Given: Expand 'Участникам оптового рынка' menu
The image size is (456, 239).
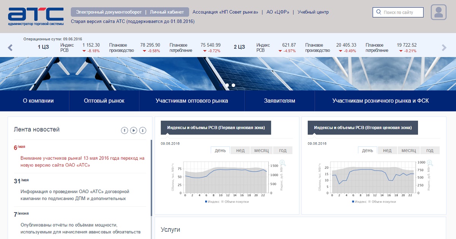Looking at the screenshot, I should pos(192,101).
